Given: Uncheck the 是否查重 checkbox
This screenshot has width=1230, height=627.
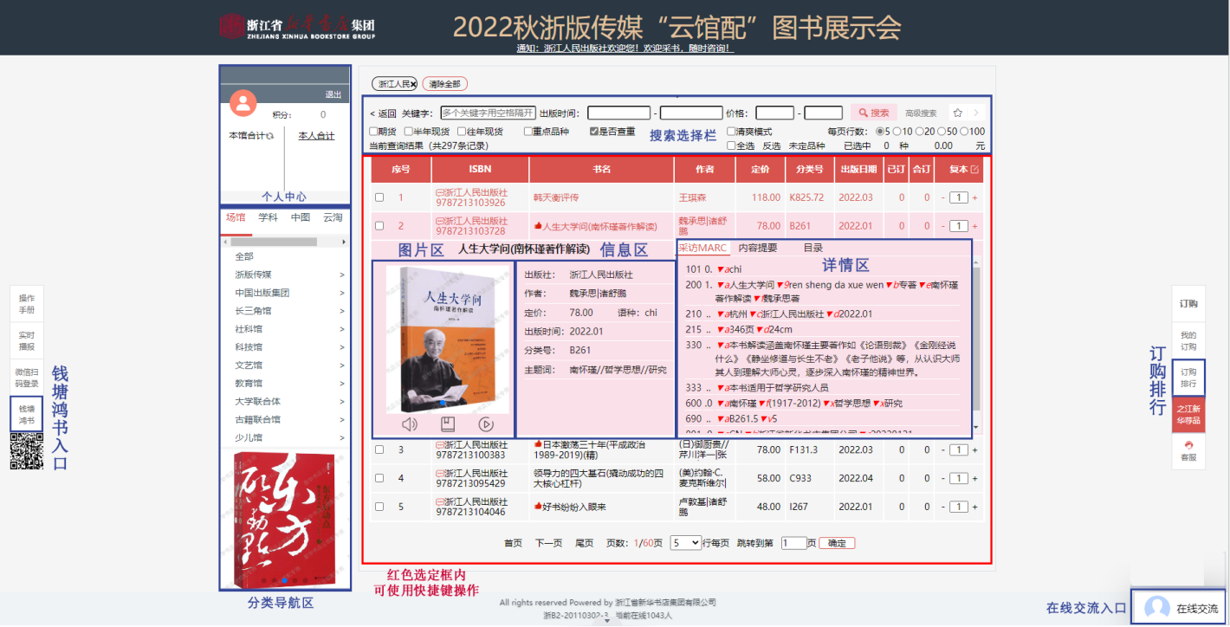Looking at the screenshot, I should click(594, 132).
